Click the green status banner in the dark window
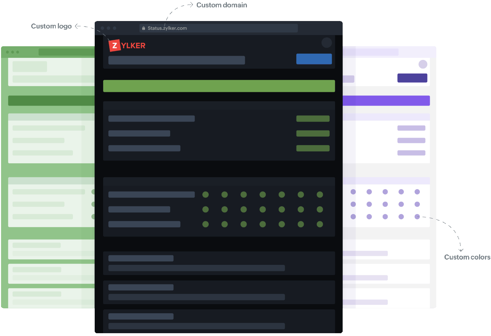 [219, 86]
